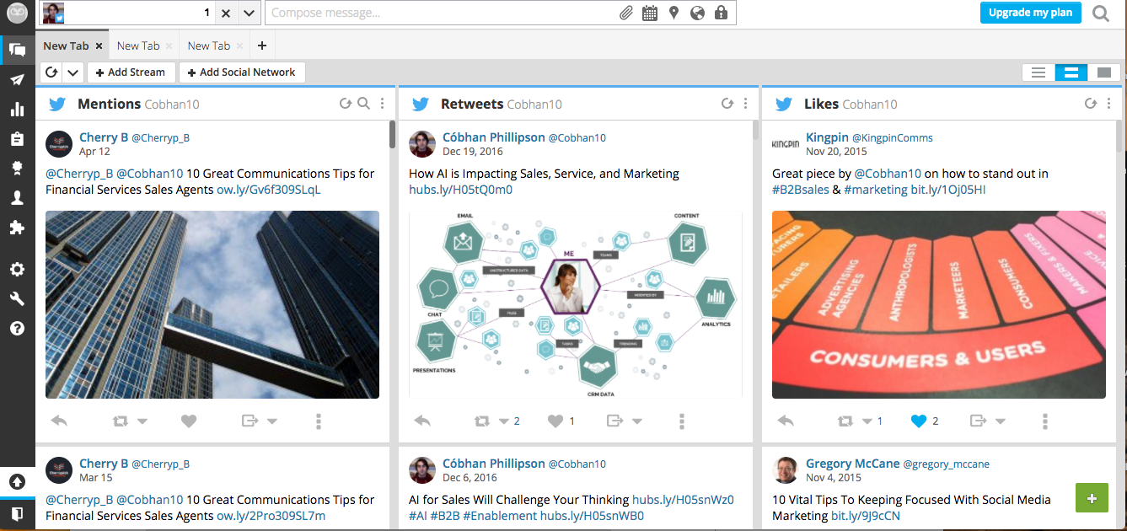This screenshot has width=1127, height=531.
Task: Open the Contacts person icon in the sidebar
Action: click(17, 197)
